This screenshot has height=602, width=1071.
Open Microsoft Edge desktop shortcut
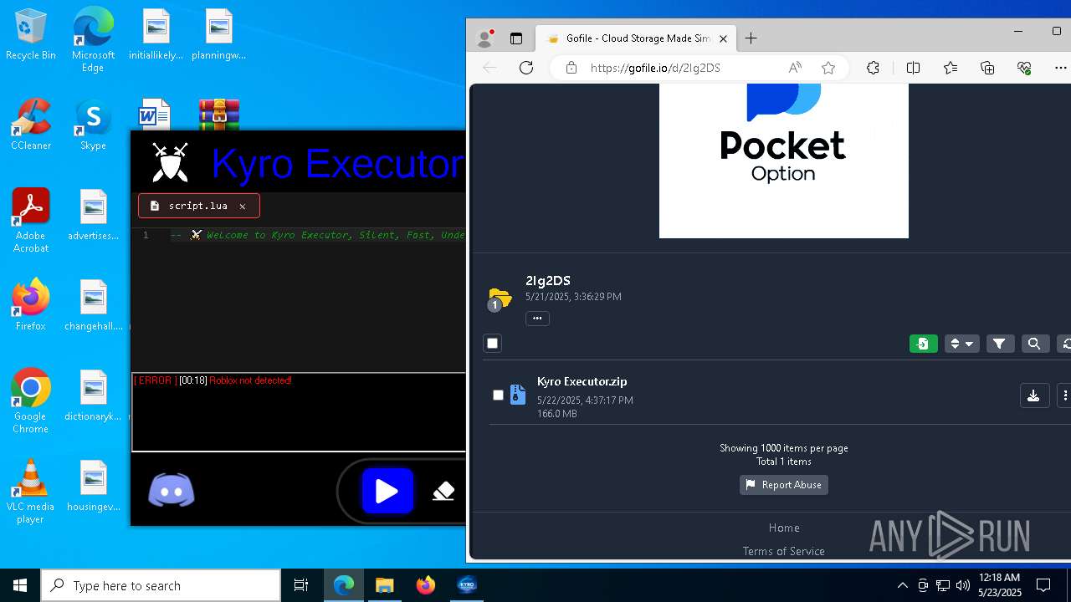[93, 40]
